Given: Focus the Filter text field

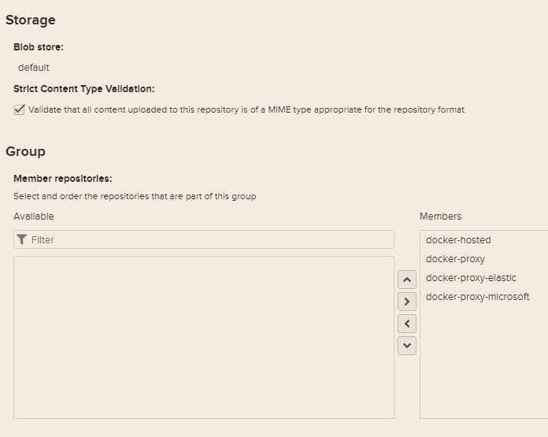Looking at the screenshot, I should click(x=209, y=239).
